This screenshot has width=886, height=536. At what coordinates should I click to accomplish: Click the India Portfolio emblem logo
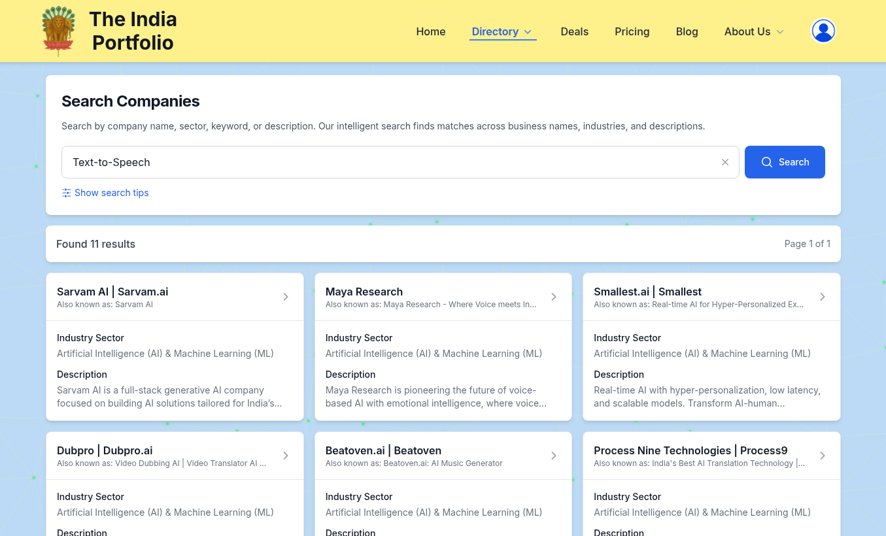point(58,31)
